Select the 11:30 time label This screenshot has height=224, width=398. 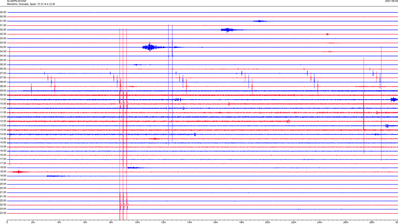[3, 112]
